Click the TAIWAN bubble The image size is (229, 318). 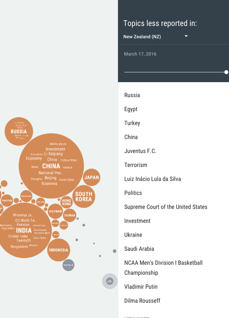[x=70, y=215]
